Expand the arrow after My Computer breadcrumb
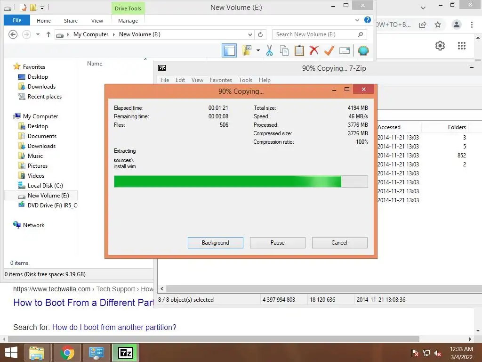This screenshot has height=362, width=482. [x=114, y=34]
